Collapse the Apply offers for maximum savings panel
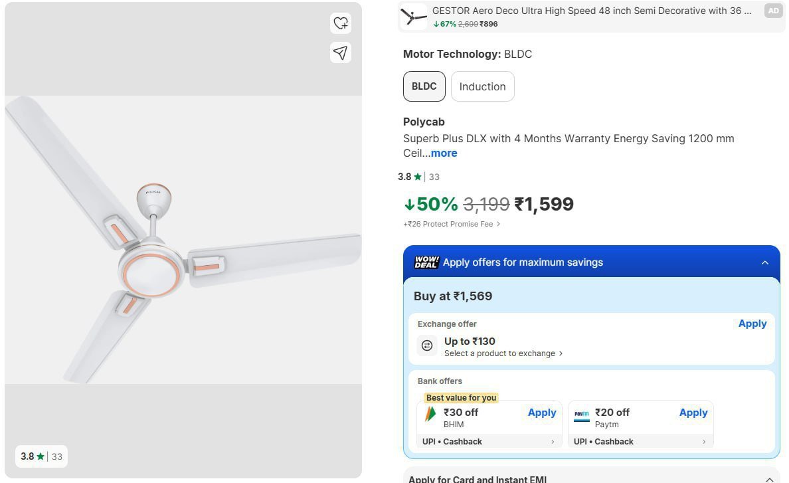 coord(764,262)
